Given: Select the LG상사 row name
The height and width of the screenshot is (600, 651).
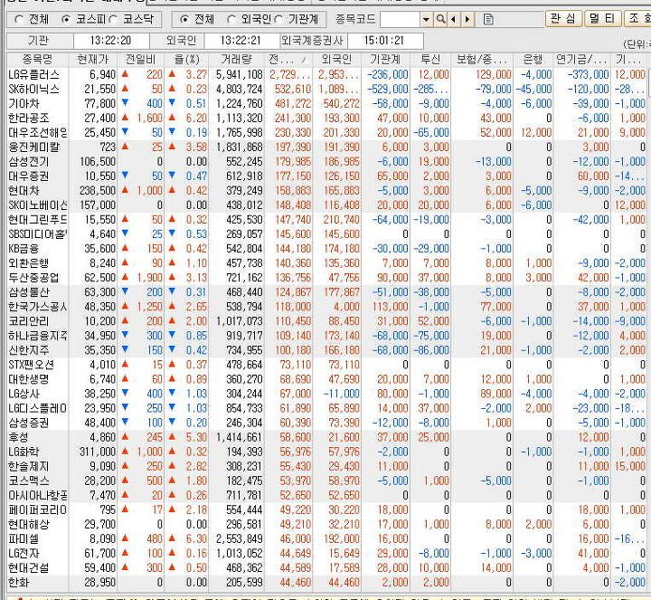Looking at the screenshot, I should tap(24, 394).
